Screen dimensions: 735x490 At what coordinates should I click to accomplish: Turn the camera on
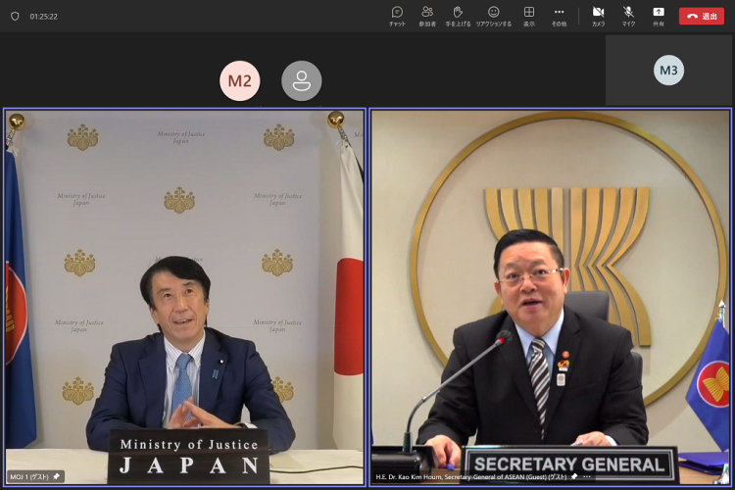click(x=598, y=16)
